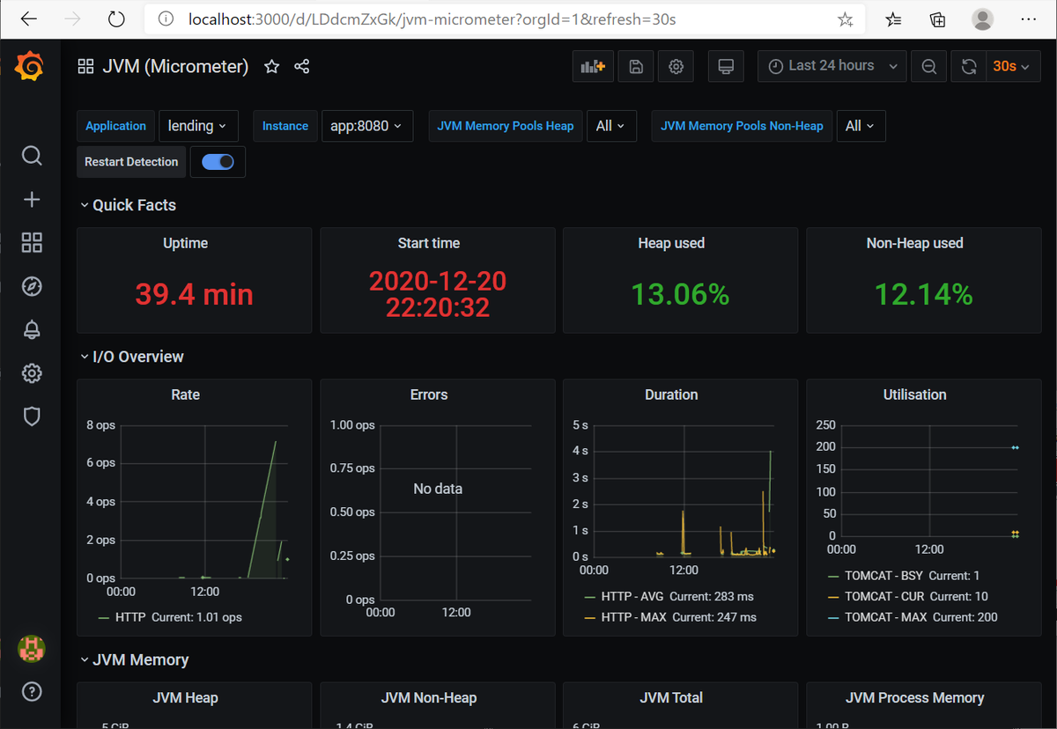Open the browser more options menu

(x=1027, y=19)
